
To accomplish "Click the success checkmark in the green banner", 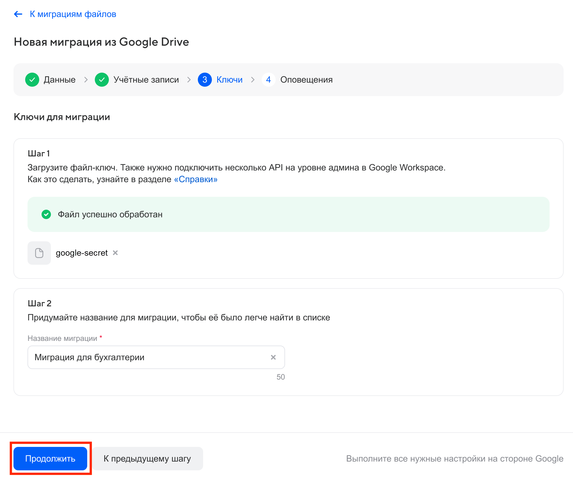I will [x=46, y=214].
